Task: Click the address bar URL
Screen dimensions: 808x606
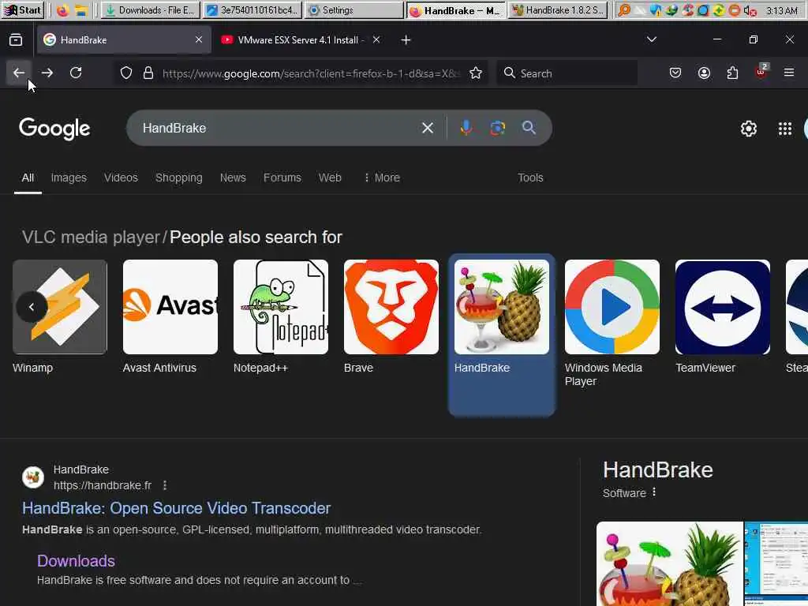Action: point(310,73)
